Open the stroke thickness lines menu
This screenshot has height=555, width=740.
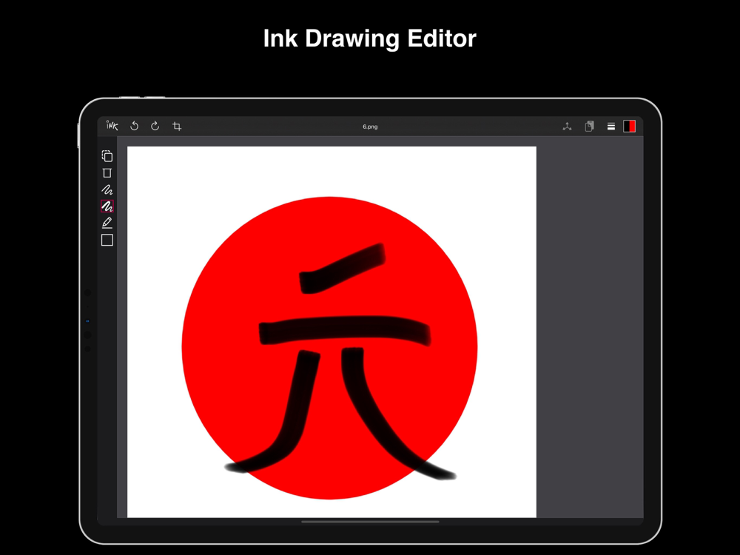611,127
